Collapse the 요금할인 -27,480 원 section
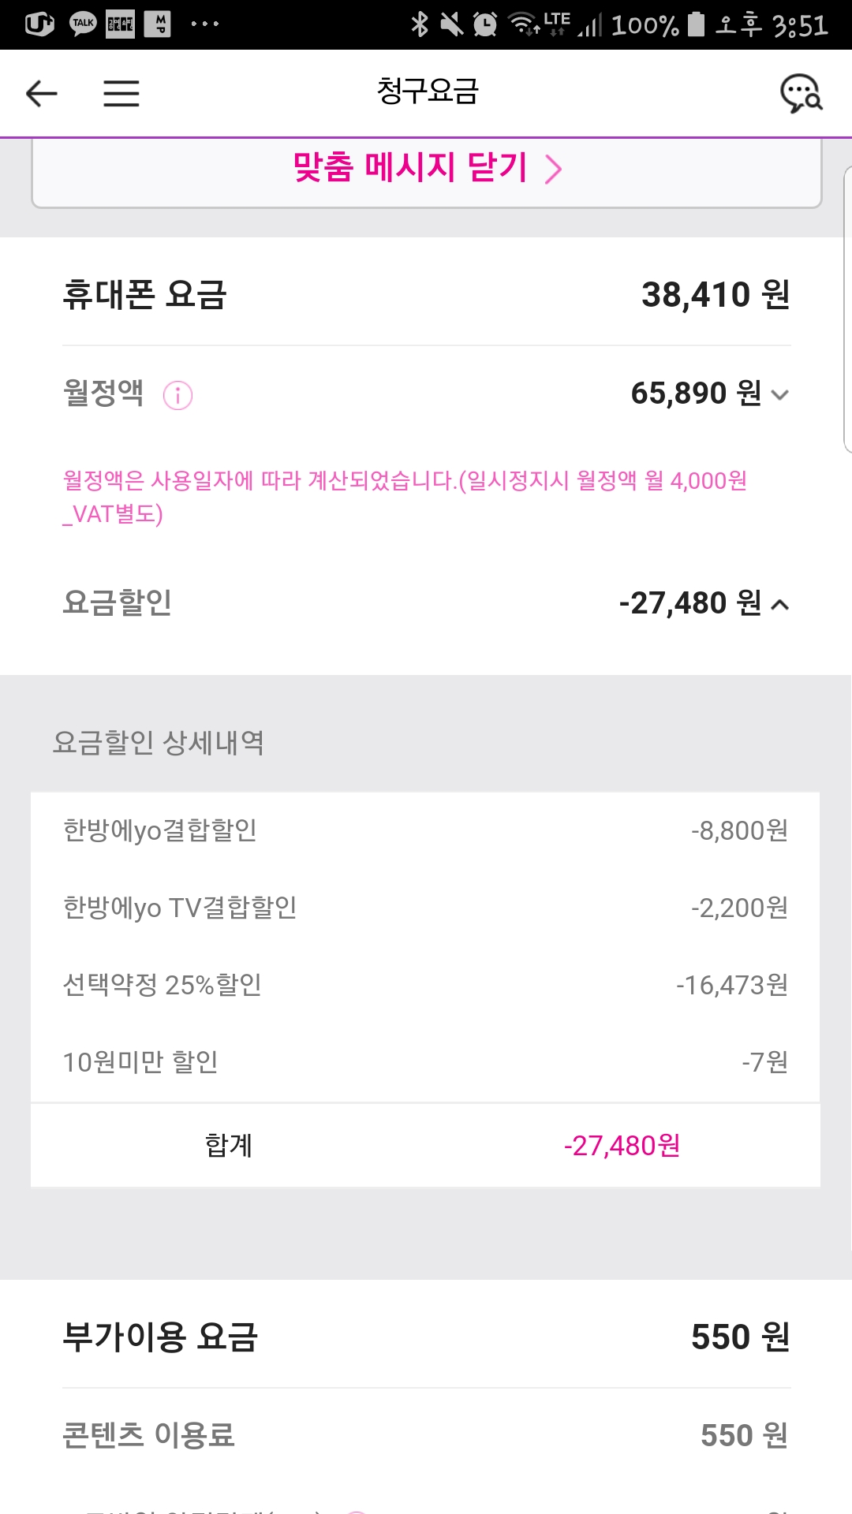The height and width of the screenshot is (1514, 852). (779, 605)
